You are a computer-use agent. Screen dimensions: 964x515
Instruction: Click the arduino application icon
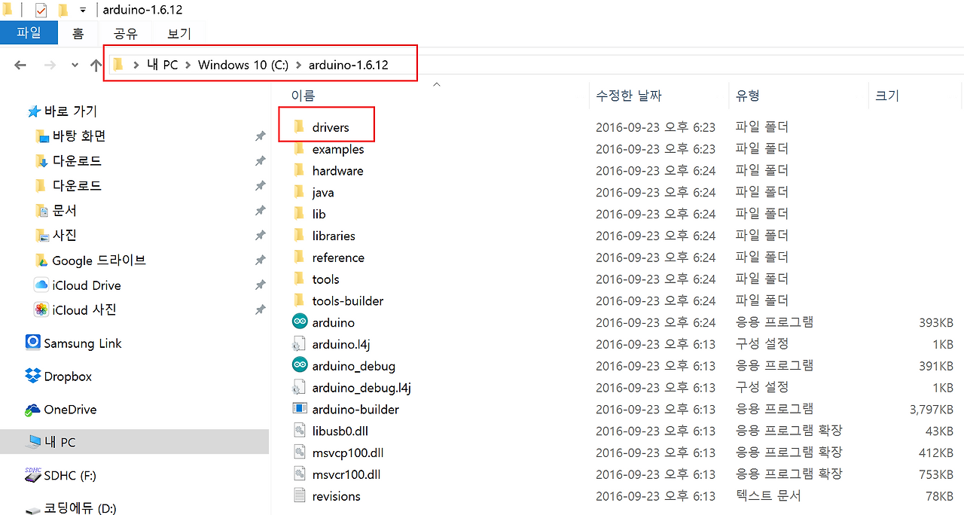[x=300, y=321]
